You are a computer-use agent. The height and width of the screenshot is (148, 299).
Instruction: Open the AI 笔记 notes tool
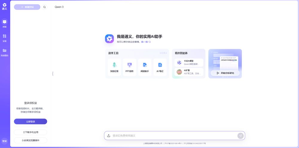coord(160,67)
